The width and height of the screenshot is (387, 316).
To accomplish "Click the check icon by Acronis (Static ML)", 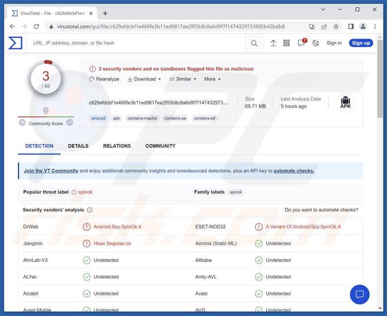I will point(259,243).
